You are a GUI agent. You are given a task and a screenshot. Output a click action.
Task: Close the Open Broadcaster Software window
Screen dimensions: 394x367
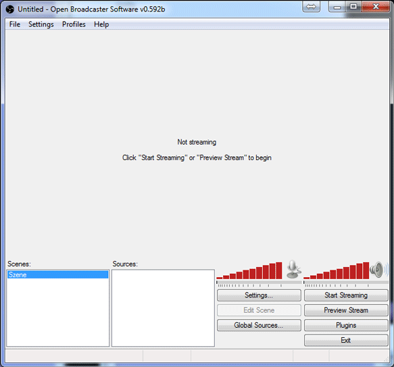click(x=376, y=7)
